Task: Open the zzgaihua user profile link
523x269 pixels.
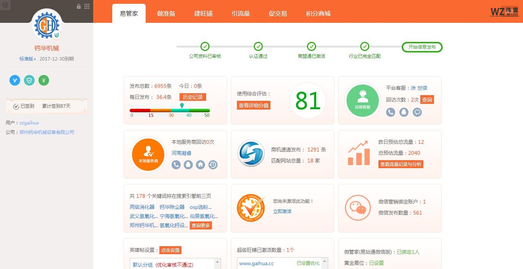Action: (29, 123)
